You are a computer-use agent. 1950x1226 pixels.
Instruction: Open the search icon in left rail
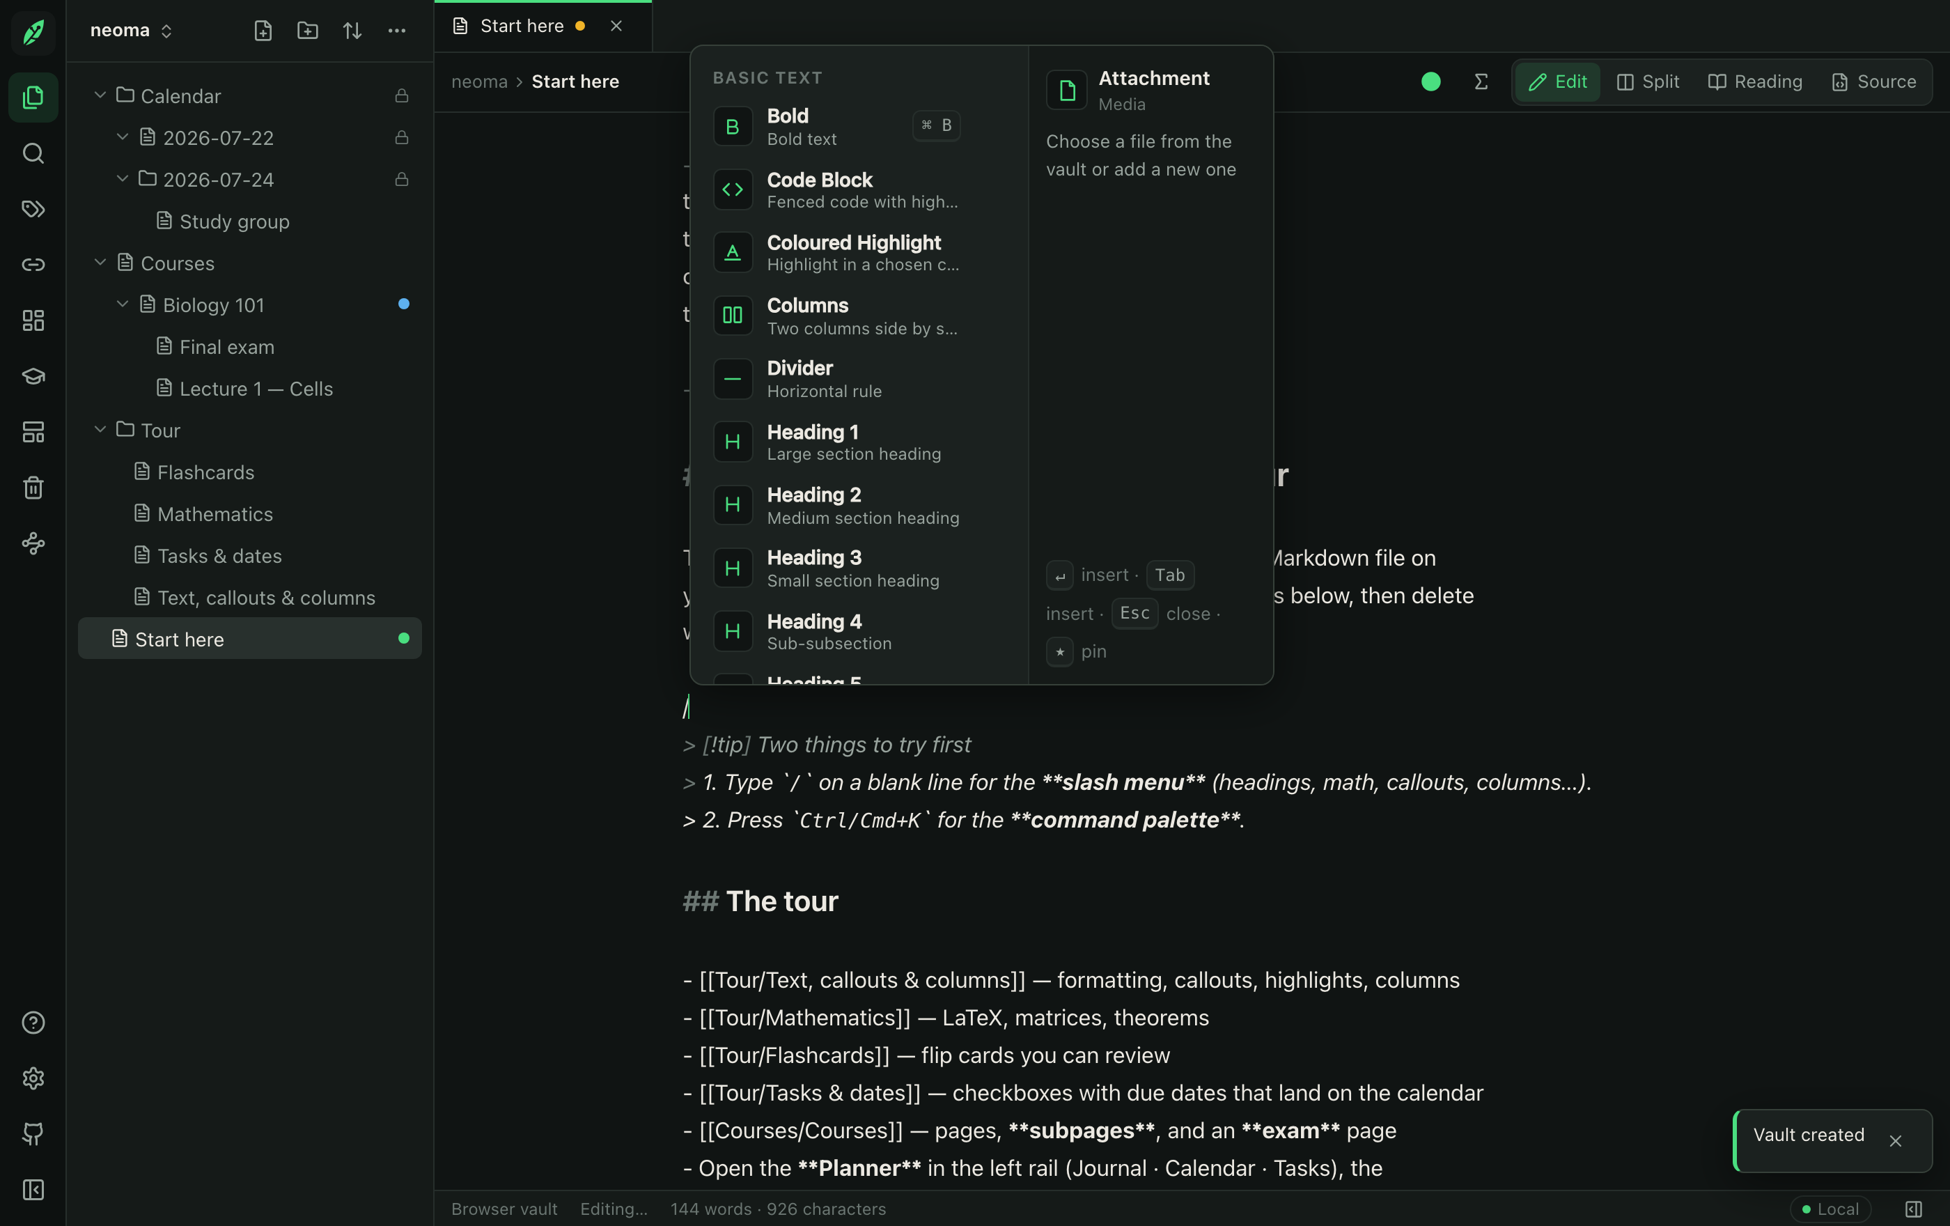tap(33, 153)
